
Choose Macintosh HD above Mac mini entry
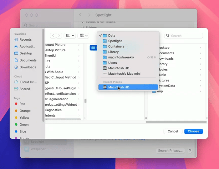(128, 68)
